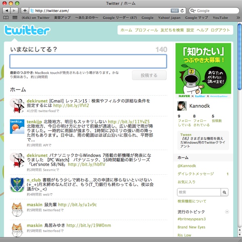
Task: Open Google マップ bookmark
Action: [196, 18]
